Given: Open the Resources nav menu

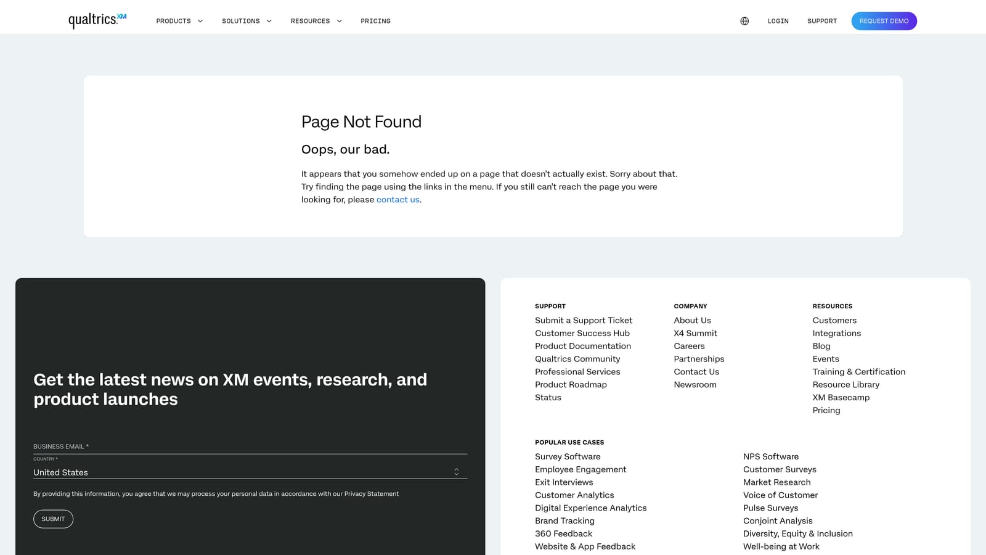Looking at the screenshot, I should coord(310,21).
